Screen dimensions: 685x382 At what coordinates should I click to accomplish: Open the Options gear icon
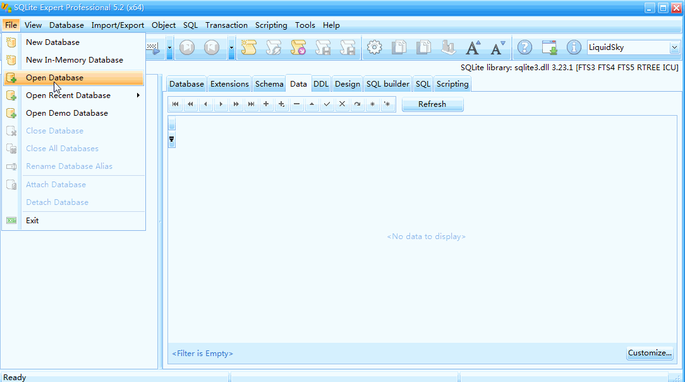coord(374,47)
